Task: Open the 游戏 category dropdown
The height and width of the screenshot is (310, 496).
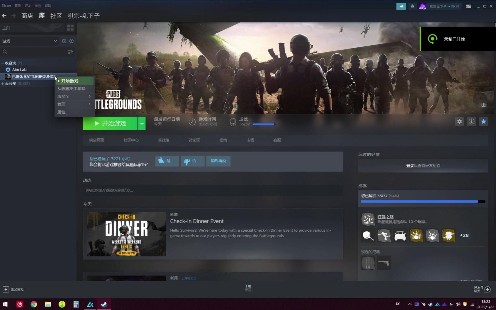Action: point(30,41)
